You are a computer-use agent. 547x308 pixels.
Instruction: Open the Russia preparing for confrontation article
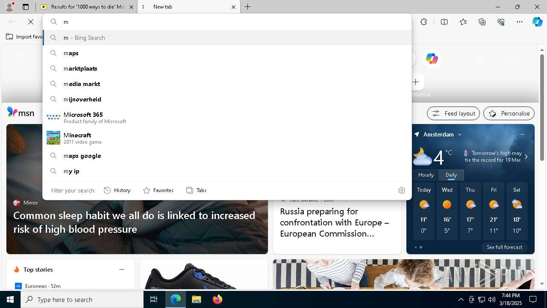[x=335, y=222]
